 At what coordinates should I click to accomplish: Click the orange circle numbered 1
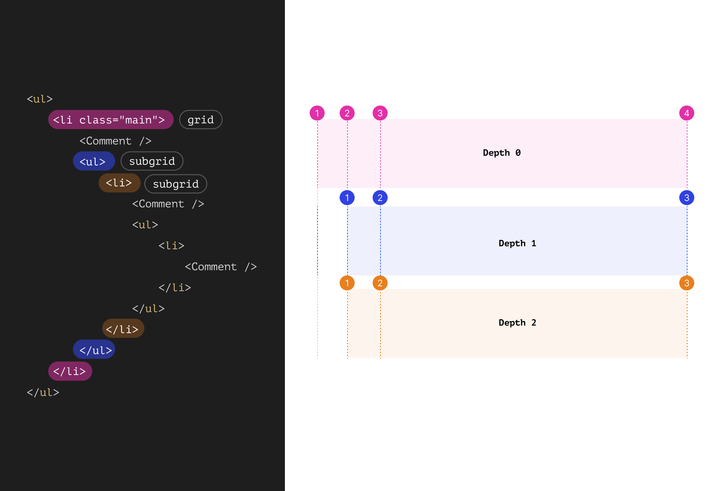347,283
